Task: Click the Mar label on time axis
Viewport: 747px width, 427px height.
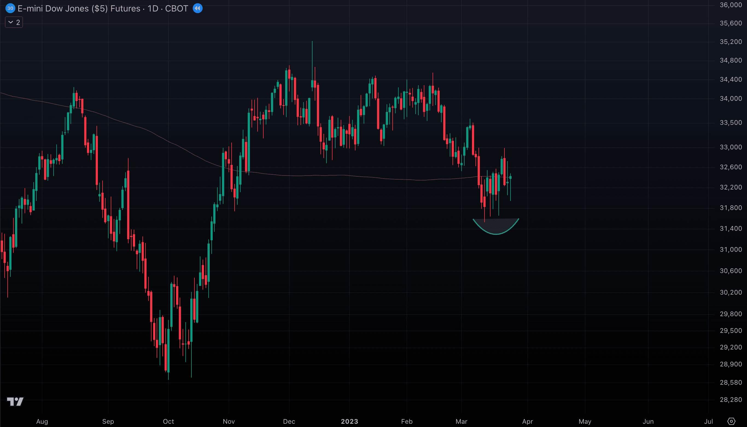Action: tap(461, 422)
